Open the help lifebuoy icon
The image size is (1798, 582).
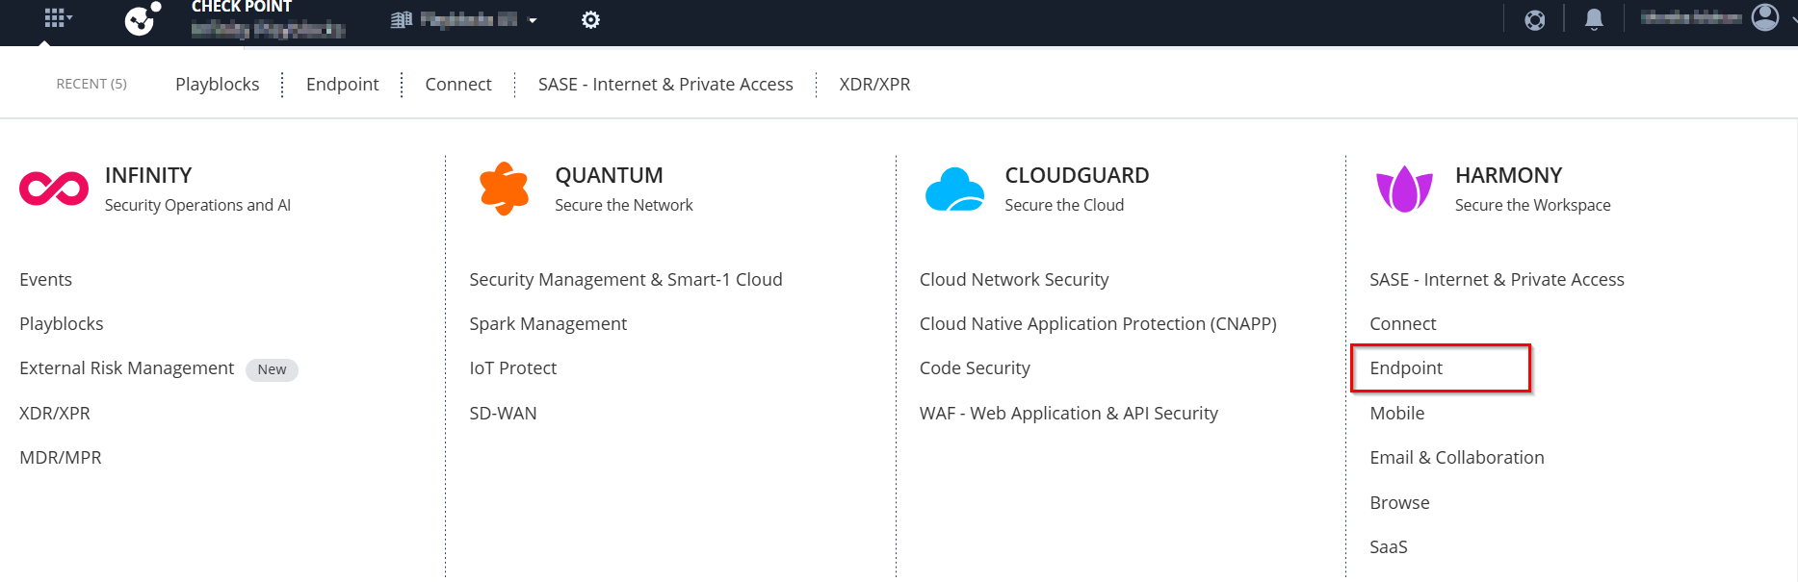[1535, 19]
